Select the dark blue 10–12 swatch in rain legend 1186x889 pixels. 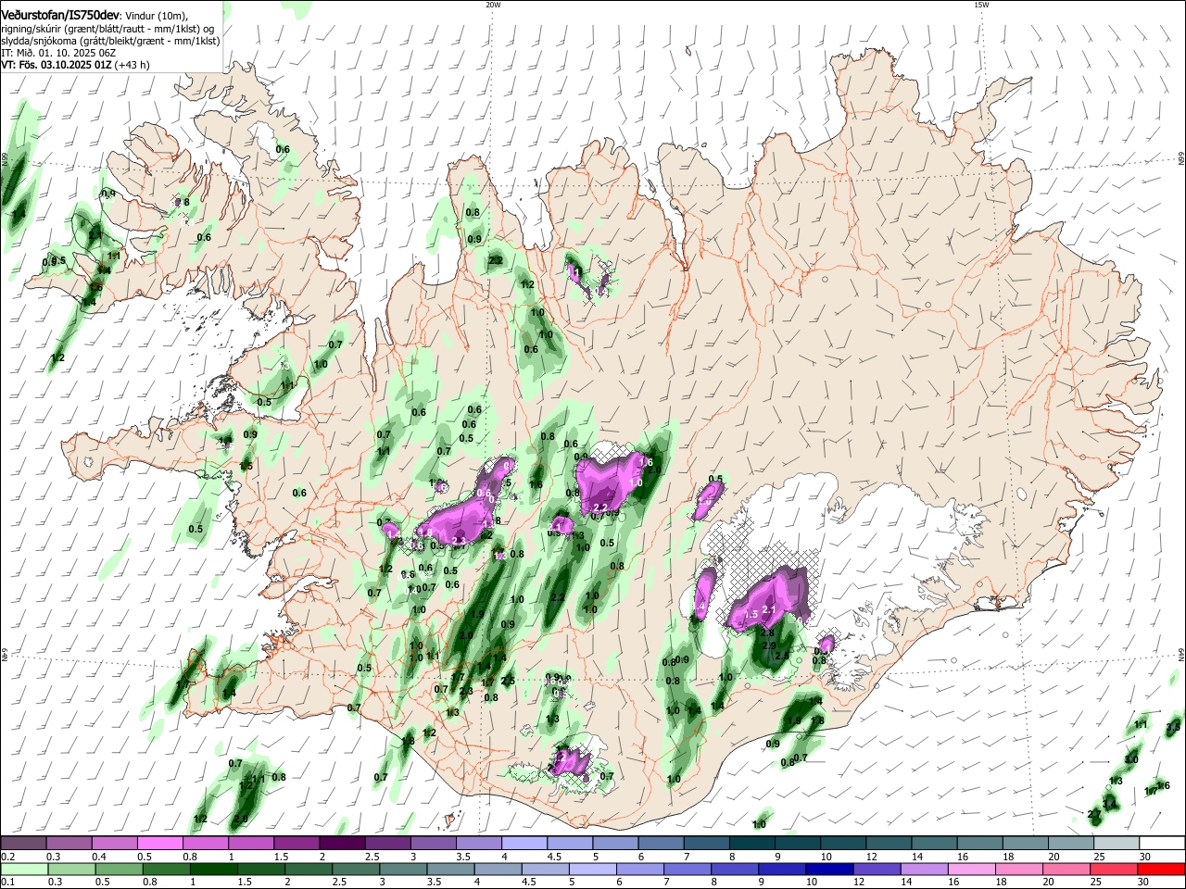tap(828, 869)
